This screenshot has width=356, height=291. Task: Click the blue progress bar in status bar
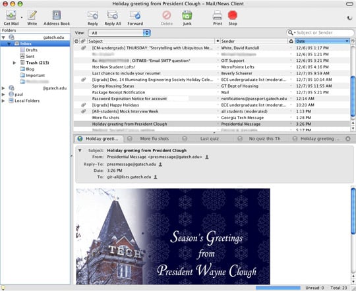278,288
